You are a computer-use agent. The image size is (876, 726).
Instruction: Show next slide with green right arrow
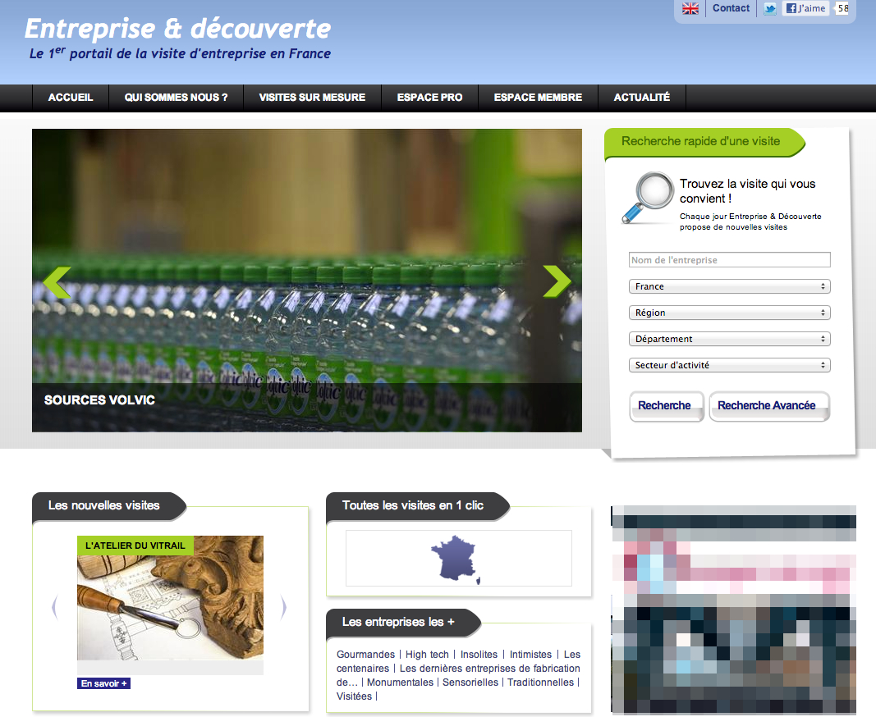point(557,281)
